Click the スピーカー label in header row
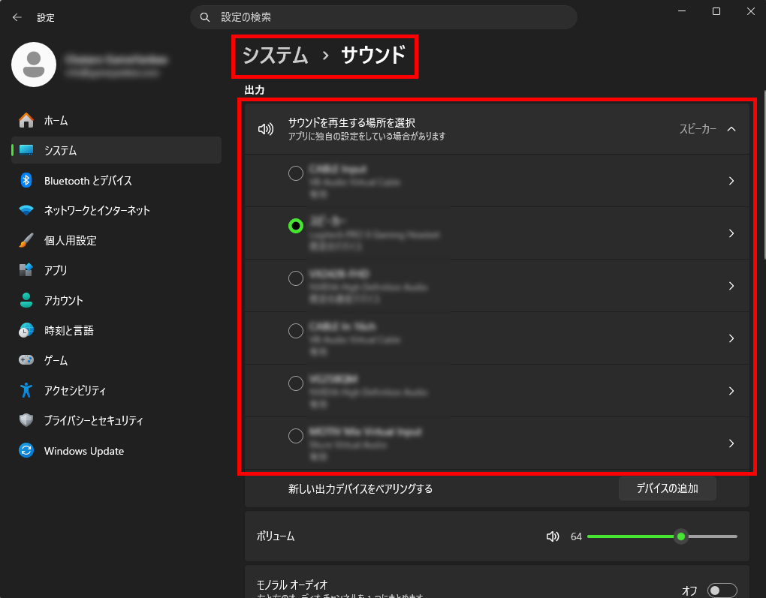 tap(698, 129)
